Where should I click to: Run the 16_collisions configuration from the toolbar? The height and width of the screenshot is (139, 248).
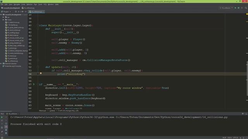tap(235, 8)
